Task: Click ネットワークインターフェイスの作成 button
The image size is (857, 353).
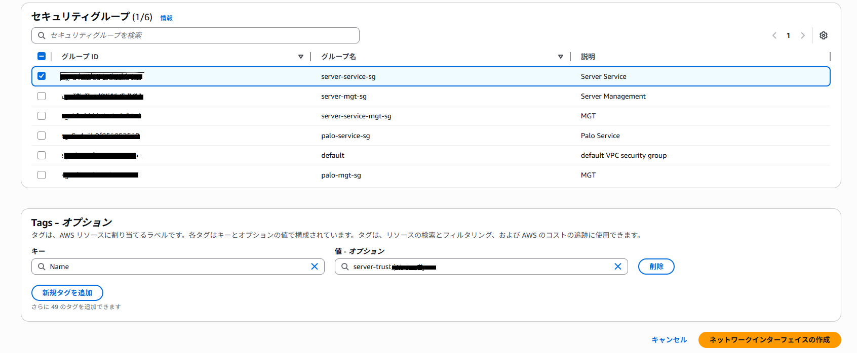Action: (770, 340)
